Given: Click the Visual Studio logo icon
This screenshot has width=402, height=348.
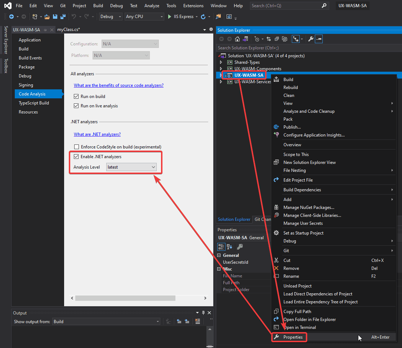Looking at the screenshot, I should tap(8, 6).
